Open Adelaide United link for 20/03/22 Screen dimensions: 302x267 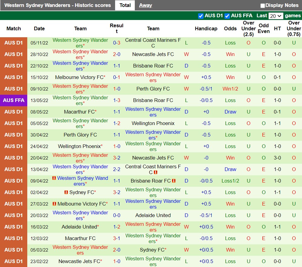tap(153, 215)
